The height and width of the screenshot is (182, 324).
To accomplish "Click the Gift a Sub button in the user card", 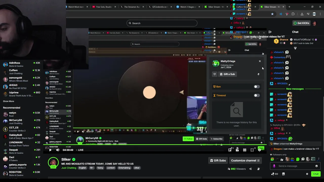I will tap(227, 74).
